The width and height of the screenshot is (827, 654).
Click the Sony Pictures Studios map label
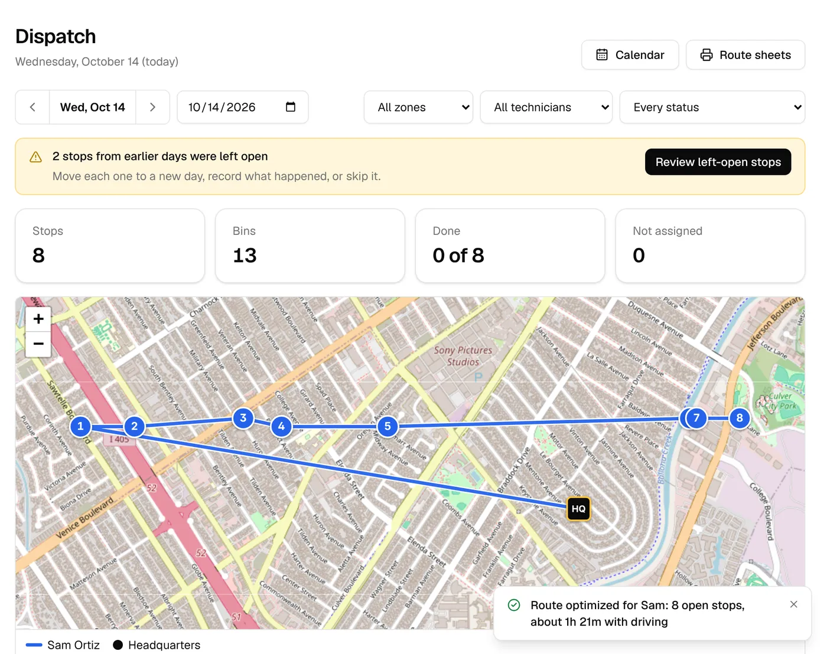(x=463, y=356)
